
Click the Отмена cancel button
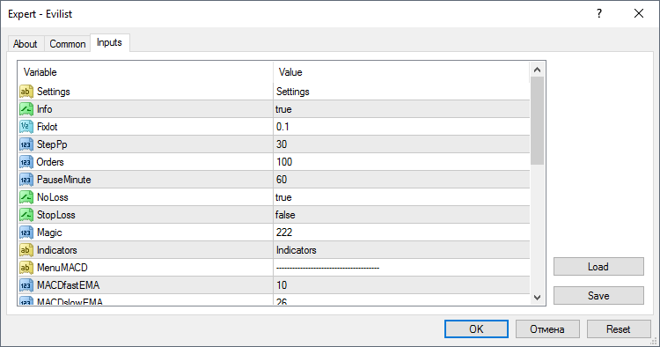(547, 329)
